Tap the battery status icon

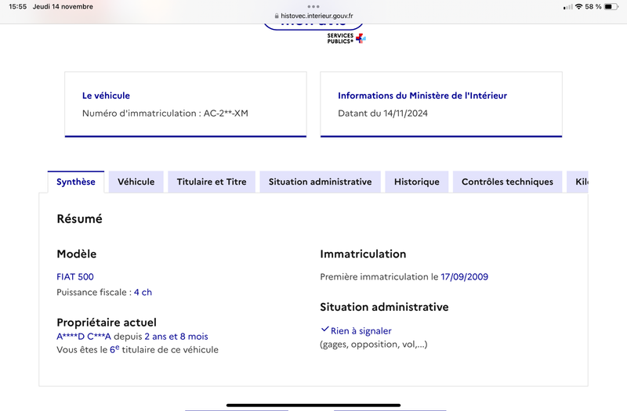[x=611, y=7]
